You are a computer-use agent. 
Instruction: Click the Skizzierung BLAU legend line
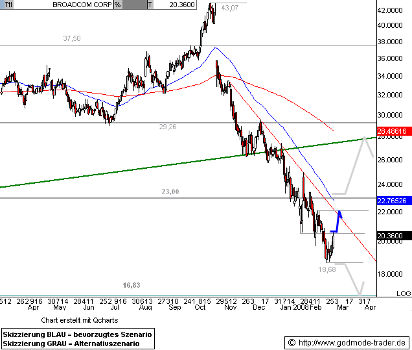click(78, 334)
